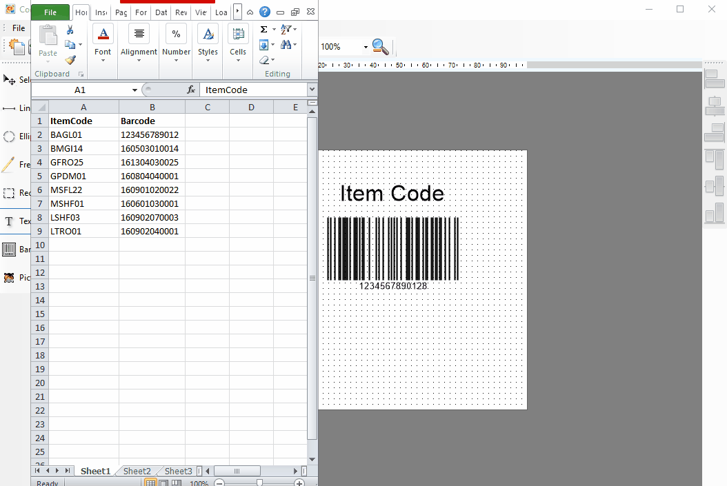
Task: Go to last sheet navigation button
Action: pyautogui.click(x=67, y=471)
